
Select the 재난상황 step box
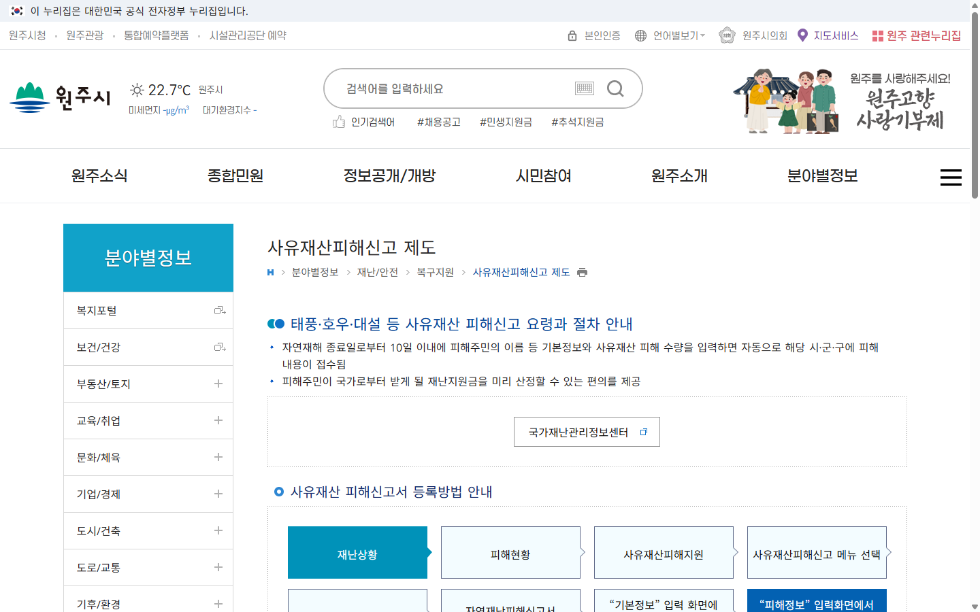pyautogui.click(x=357, y=552)
